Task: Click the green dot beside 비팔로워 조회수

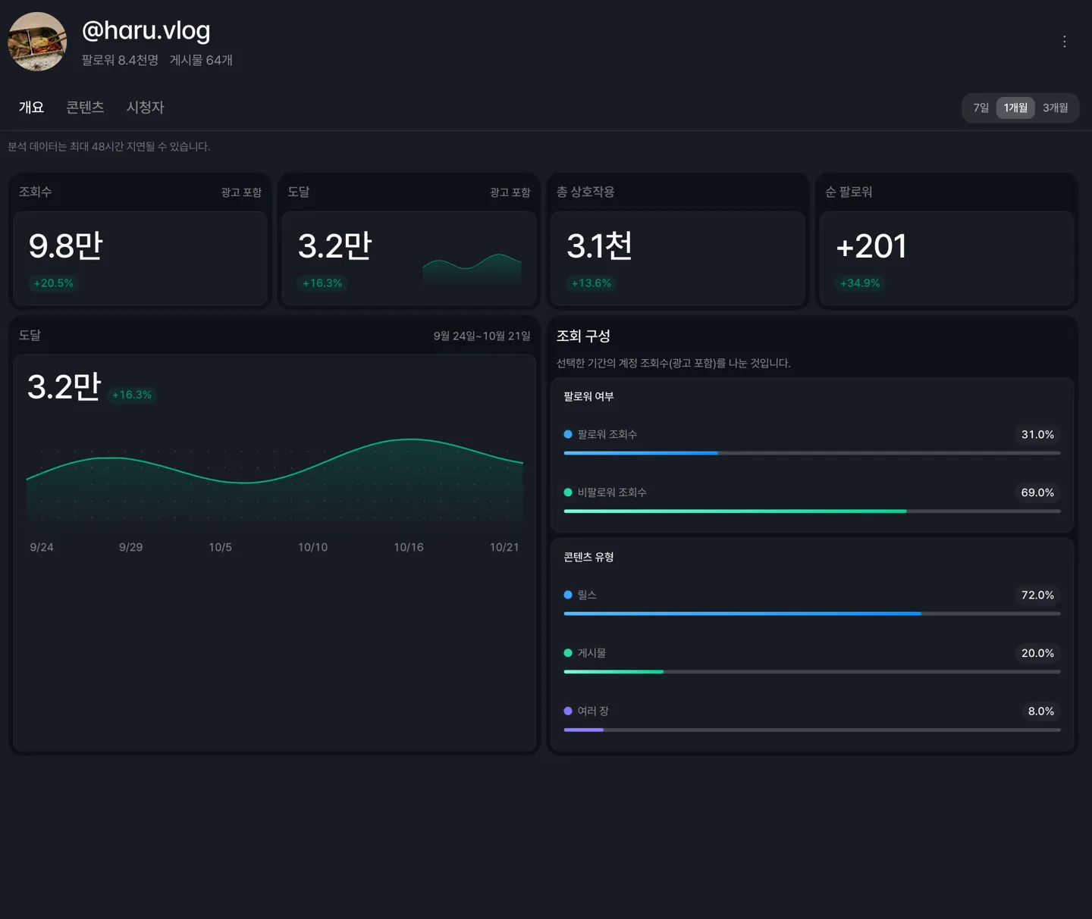Action: 568,492
